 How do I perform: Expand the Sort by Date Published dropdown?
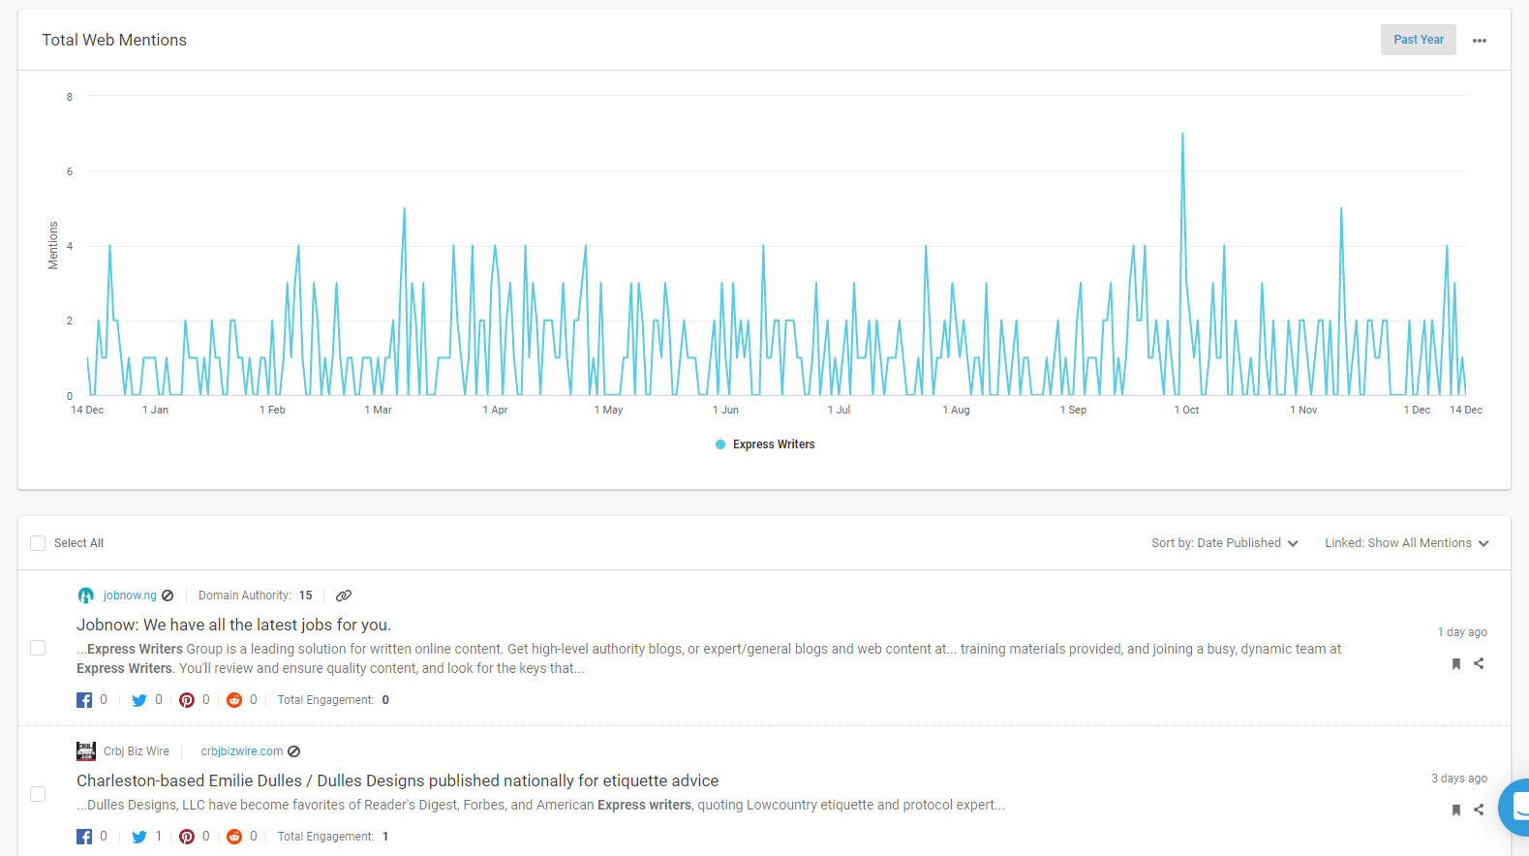pos(1224,543)
